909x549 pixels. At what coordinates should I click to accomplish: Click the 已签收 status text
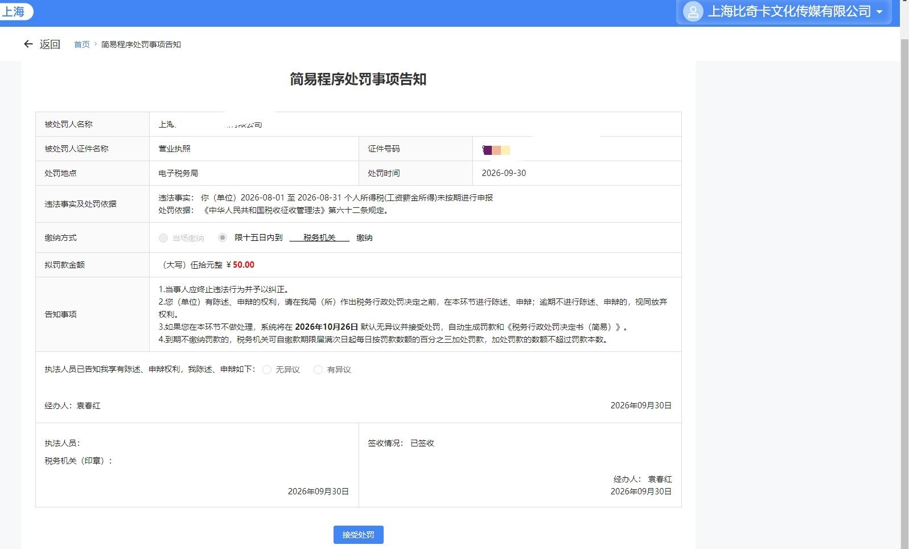pyautogui.click(x=422, y=443)
